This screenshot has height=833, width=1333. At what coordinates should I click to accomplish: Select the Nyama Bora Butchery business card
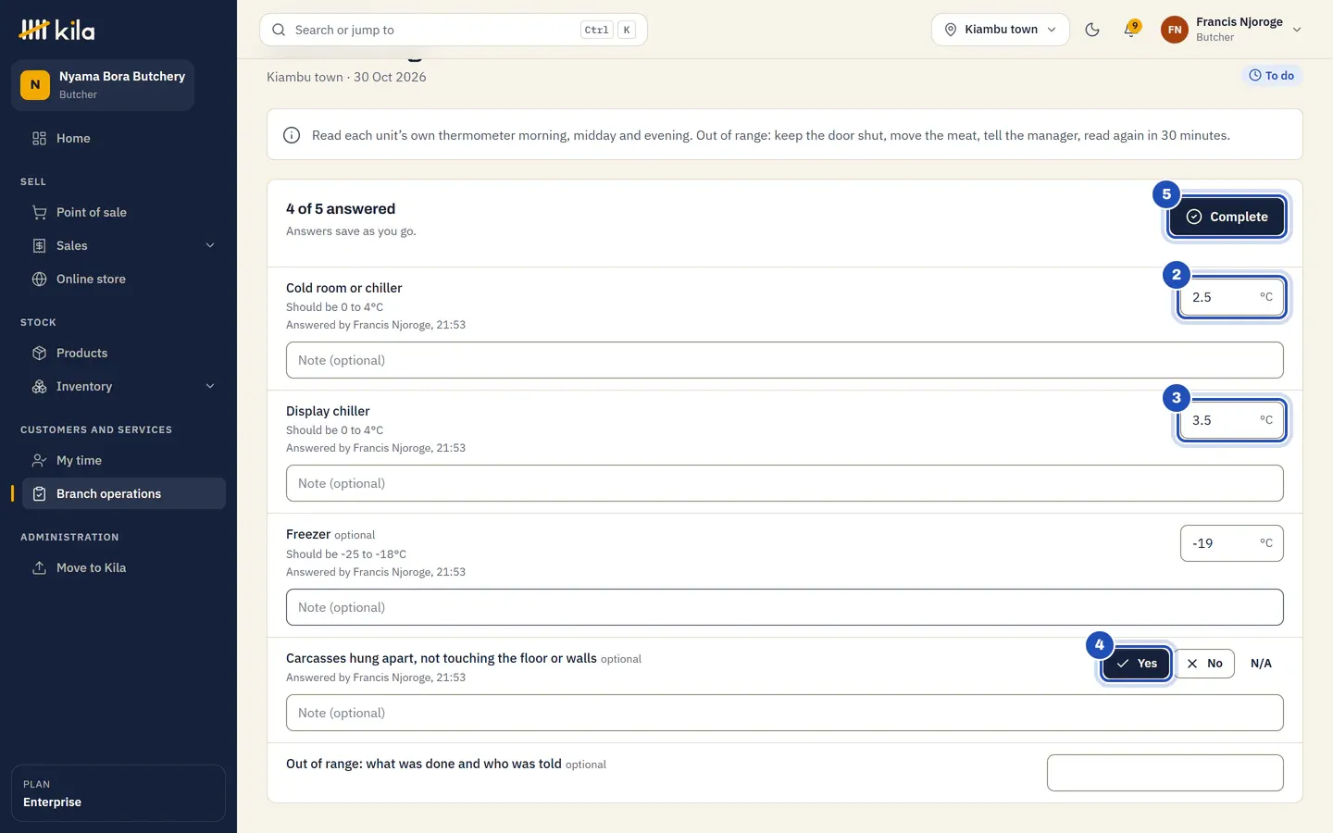(x=103, y=85)
